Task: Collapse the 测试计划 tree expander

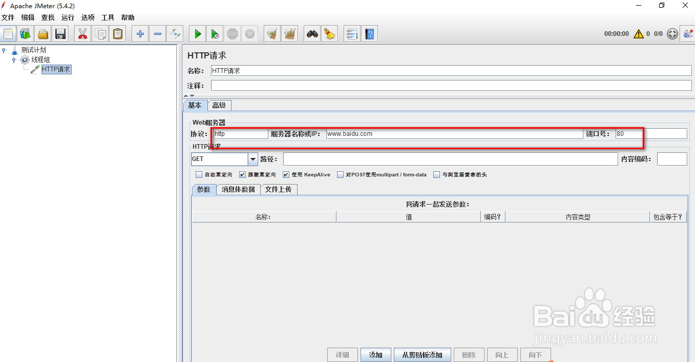Action: tap(4, 50)
